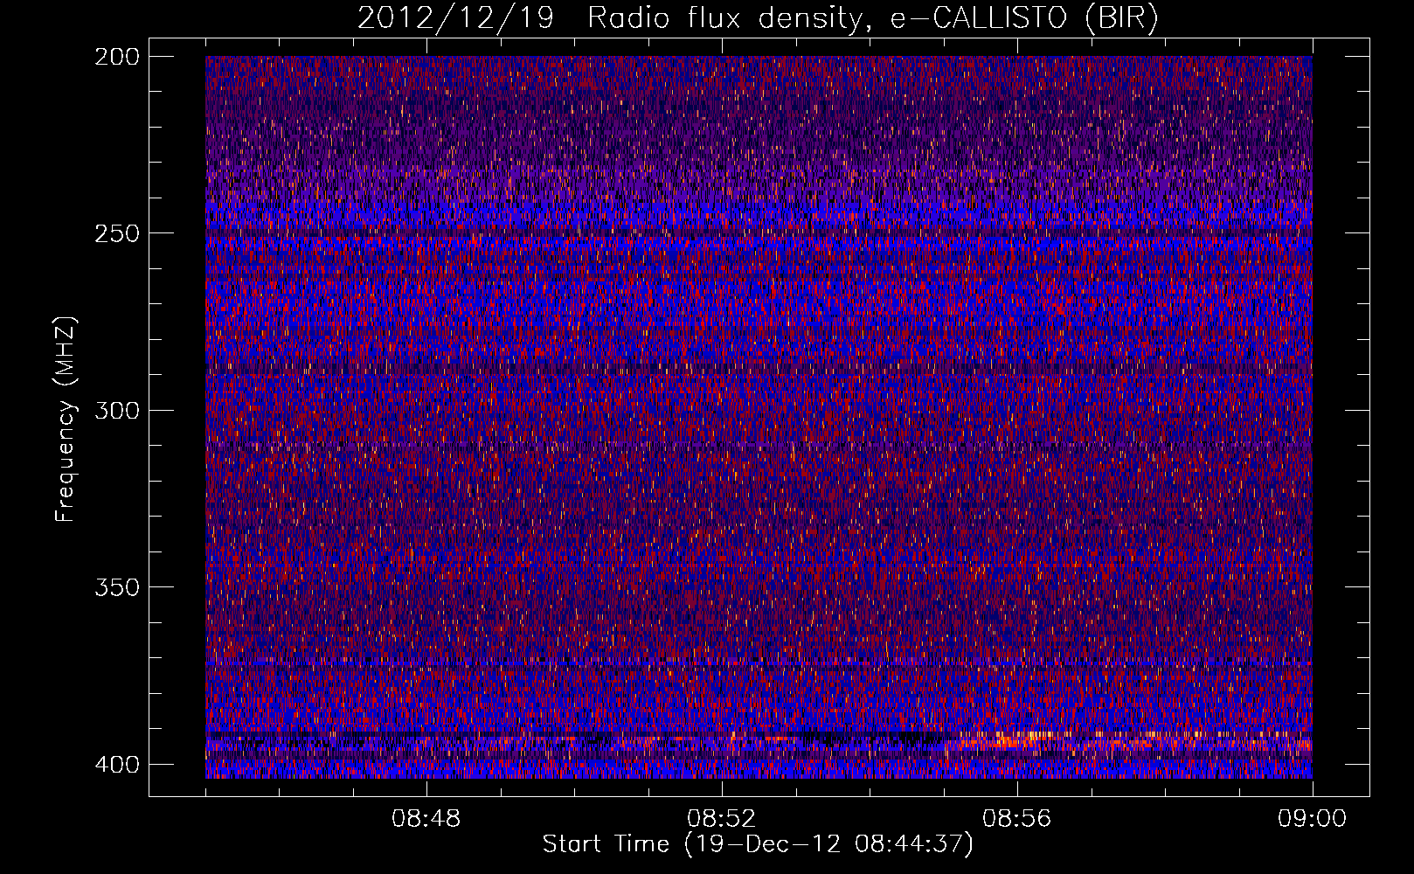Click the '08:48' time tick label
This screenshot has height=874, width=1414.
(x=426, y=819)
